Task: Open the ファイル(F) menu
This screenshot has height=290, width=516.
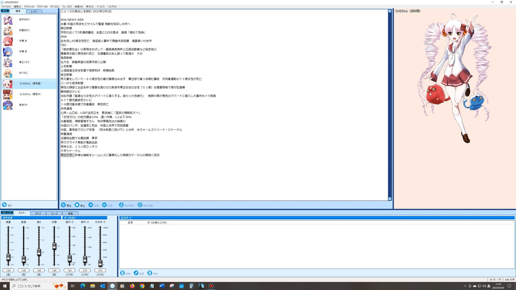Action: 6,6
